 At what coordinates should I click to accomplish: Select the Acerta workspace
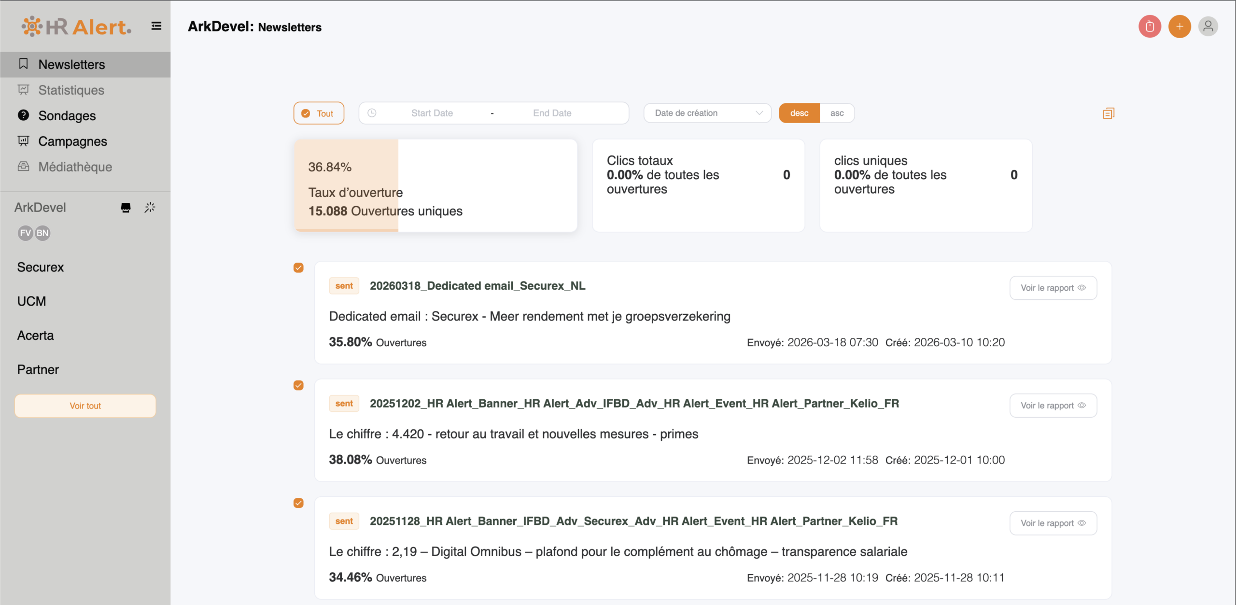tap(36, 336)
